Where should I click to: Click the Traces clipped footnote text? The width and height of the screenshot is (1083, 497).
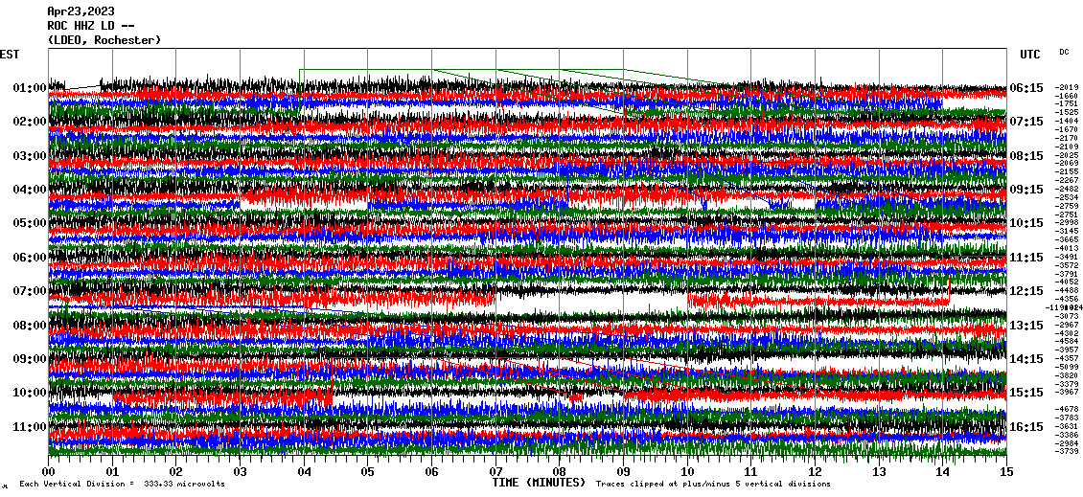pyautogui.click(x=714, y=485)
